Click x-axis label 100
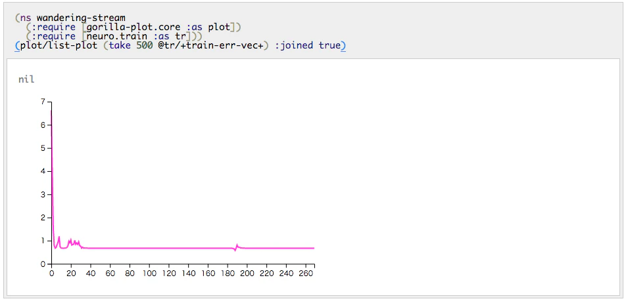Viewport: 628px width, 303px height. (x=149, y=273)
